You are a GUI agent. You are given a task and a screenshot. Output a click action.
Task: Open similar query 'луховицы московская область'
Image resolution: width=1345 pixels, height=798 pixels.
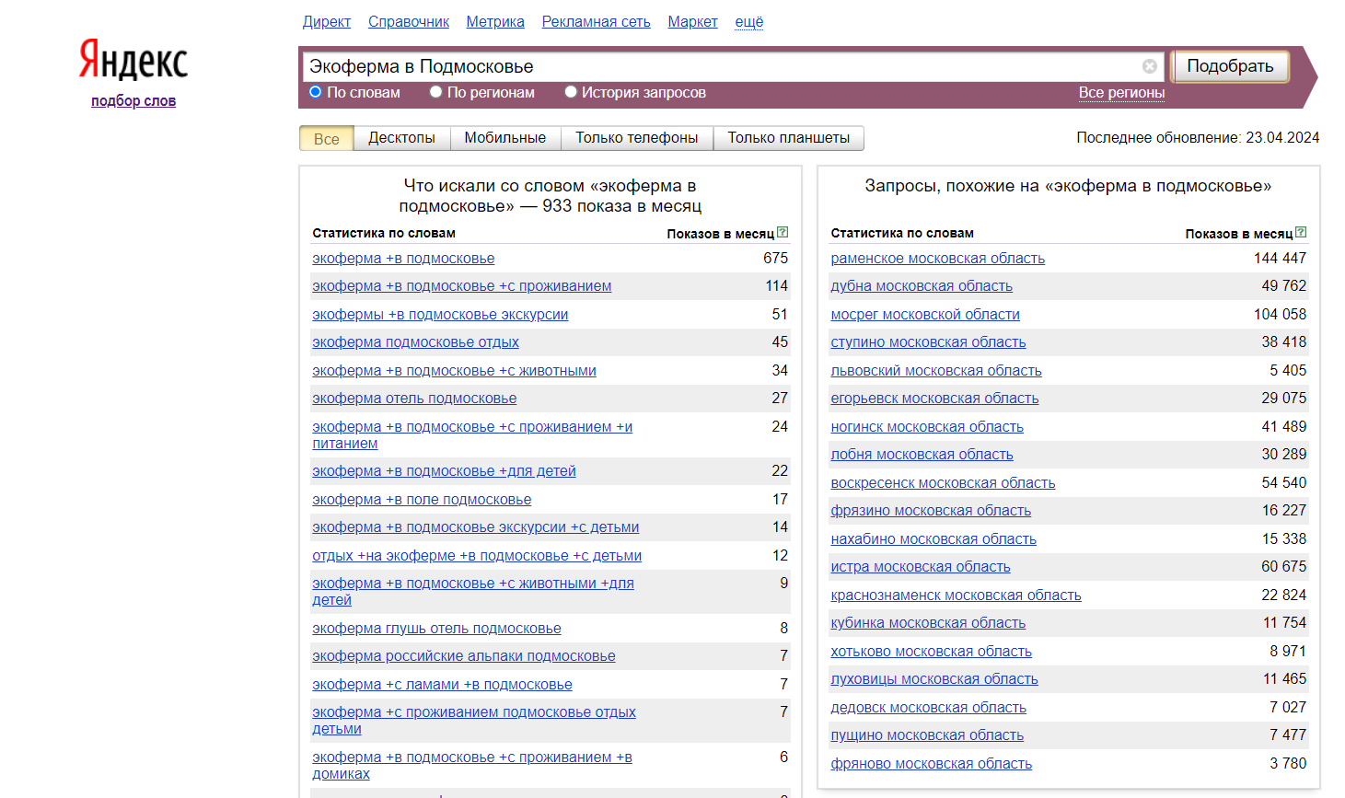(x=934, y=679)
